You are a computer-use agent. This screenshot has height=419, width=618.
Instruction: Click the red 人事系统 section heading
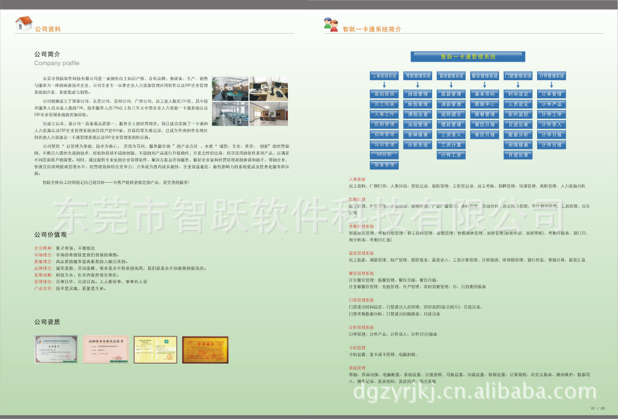coord(357,180)
